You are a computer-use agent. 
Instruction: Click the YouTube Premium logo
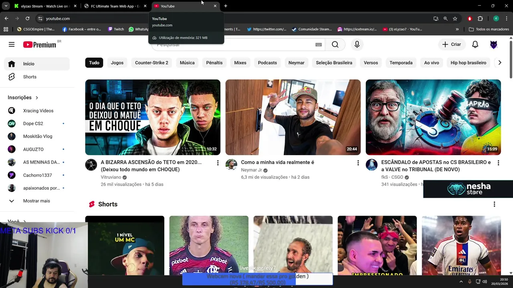click(x=40, y=45)
